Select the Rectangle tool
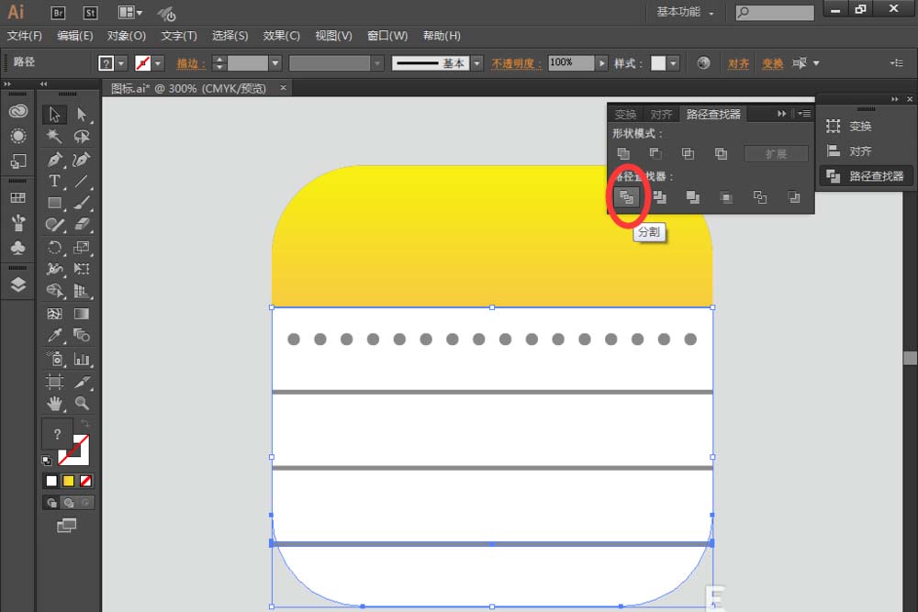 coord(54,203)
